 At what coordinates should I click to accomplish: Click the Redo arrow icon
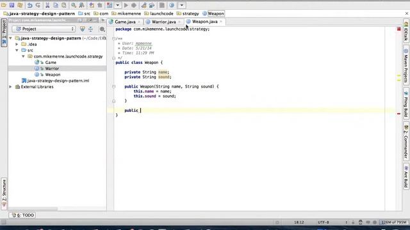(x=38, y=5)
